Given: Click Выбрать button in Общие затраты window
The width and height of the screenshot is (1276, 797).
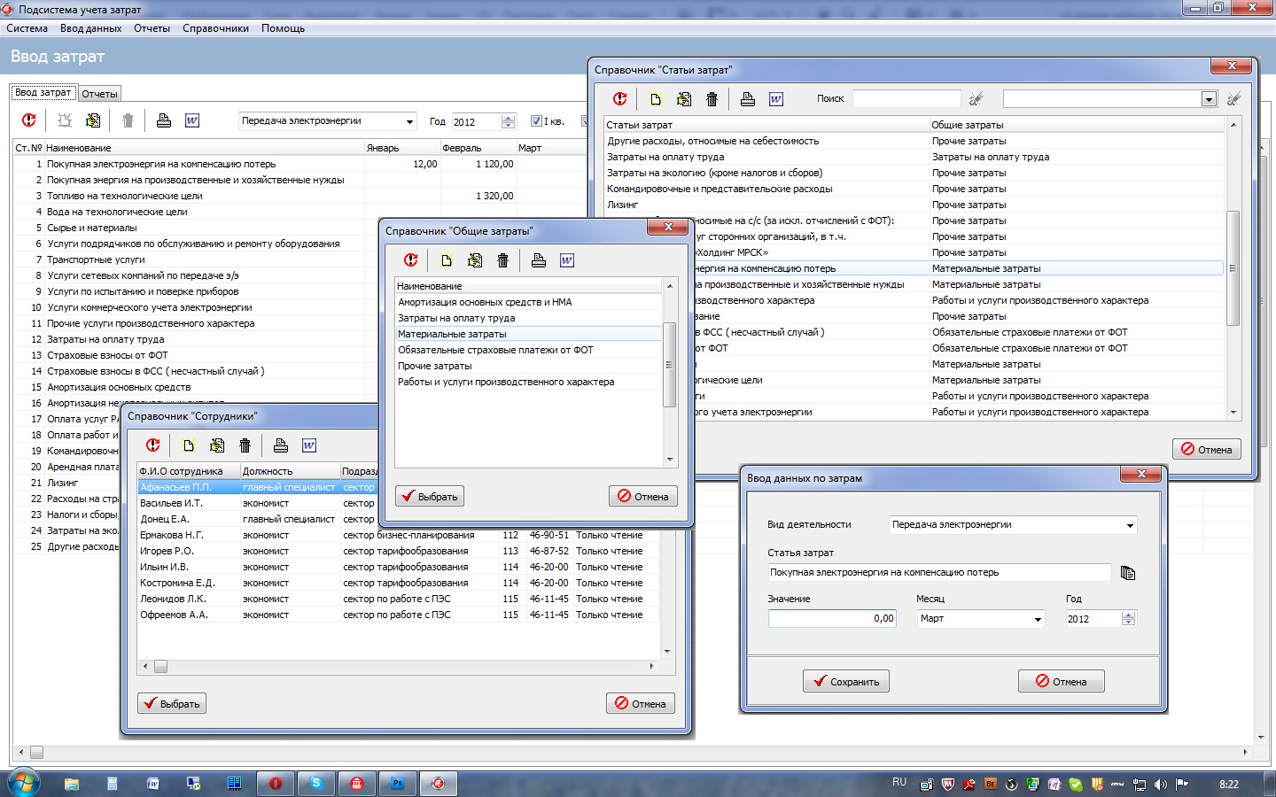Looking at the screenshot, I should 430,497.
